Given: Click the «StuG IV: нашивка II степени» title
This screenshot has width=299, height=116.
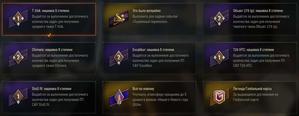Looking at the screenshot, I should [52, 89].
